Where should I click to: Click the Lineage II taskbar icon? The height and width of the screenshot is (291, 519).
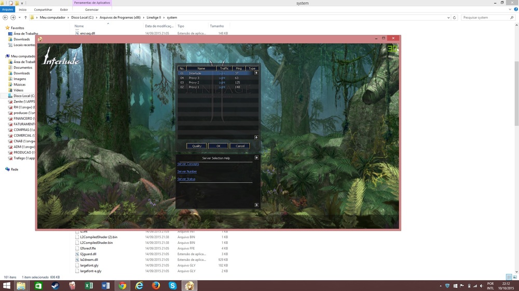190,285
